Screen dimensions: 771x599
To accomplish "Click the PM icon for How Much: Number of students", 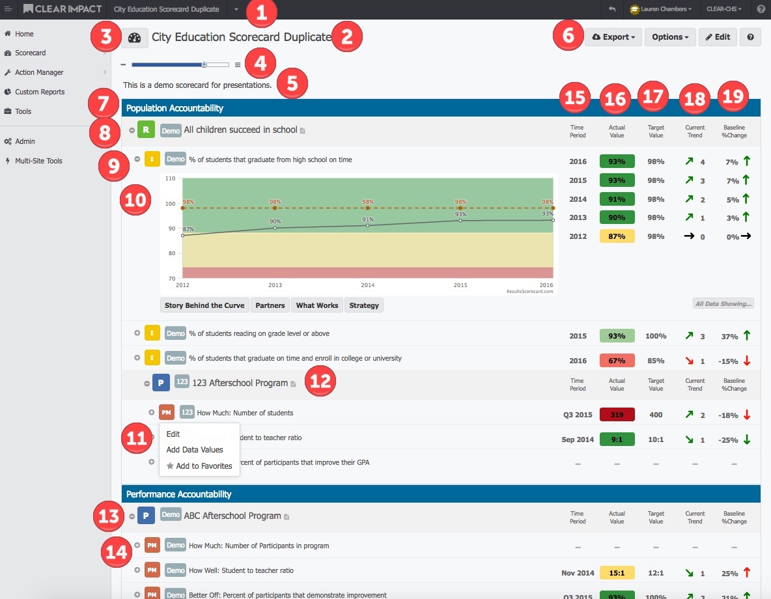I will click(167, 412).
